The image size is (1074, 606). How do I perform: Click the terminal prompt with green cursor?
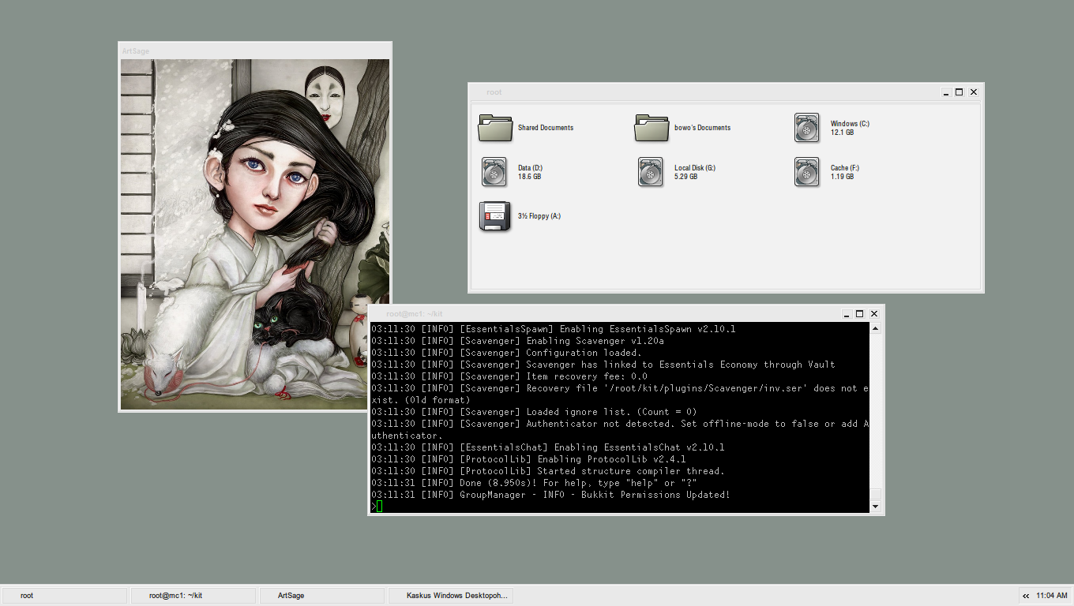377,506
